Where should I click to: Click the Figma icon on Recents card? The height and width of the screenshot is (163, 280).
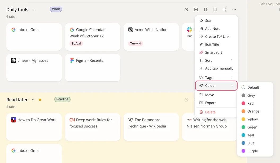[72, 60]
